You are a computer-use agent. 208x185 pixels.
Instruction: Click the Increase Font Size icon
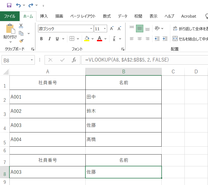click(x=112, y=29)
